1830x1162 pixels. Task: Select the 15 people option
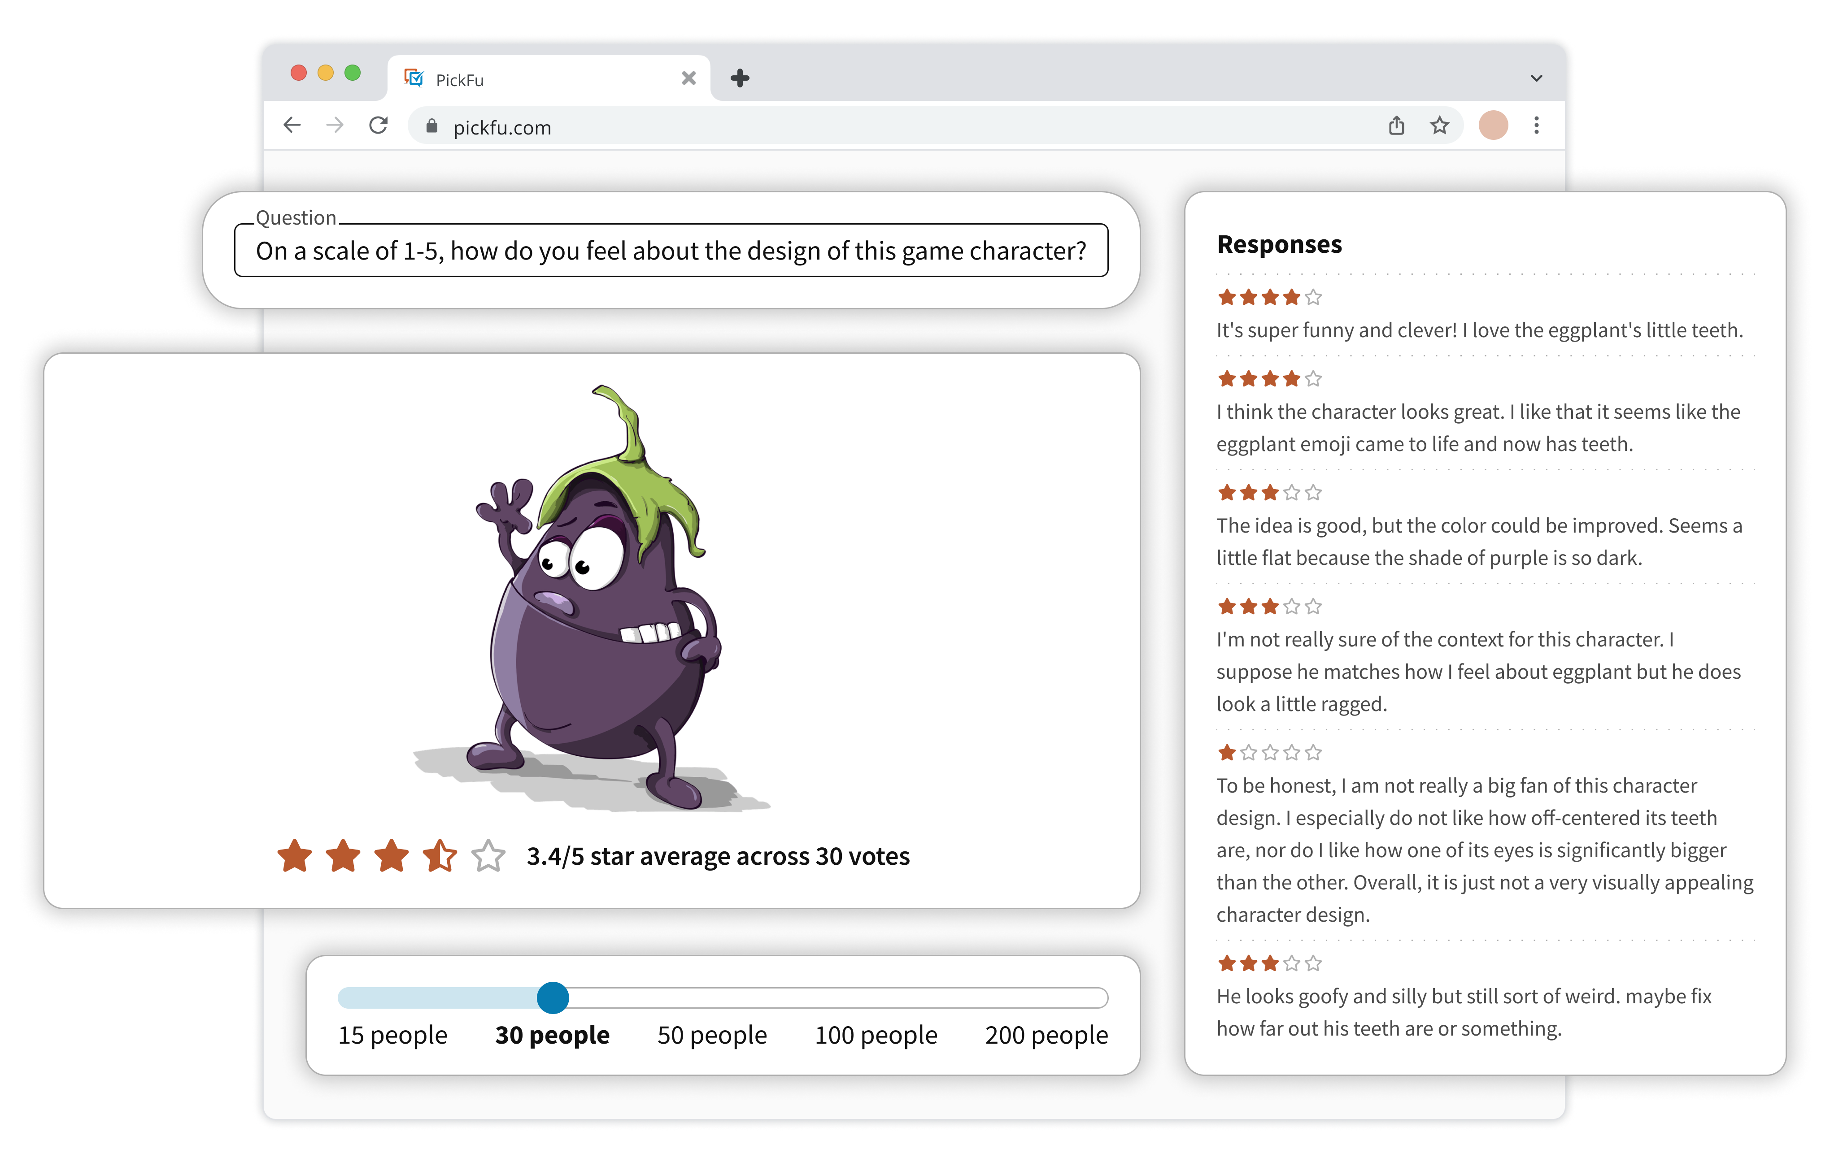392,1035
